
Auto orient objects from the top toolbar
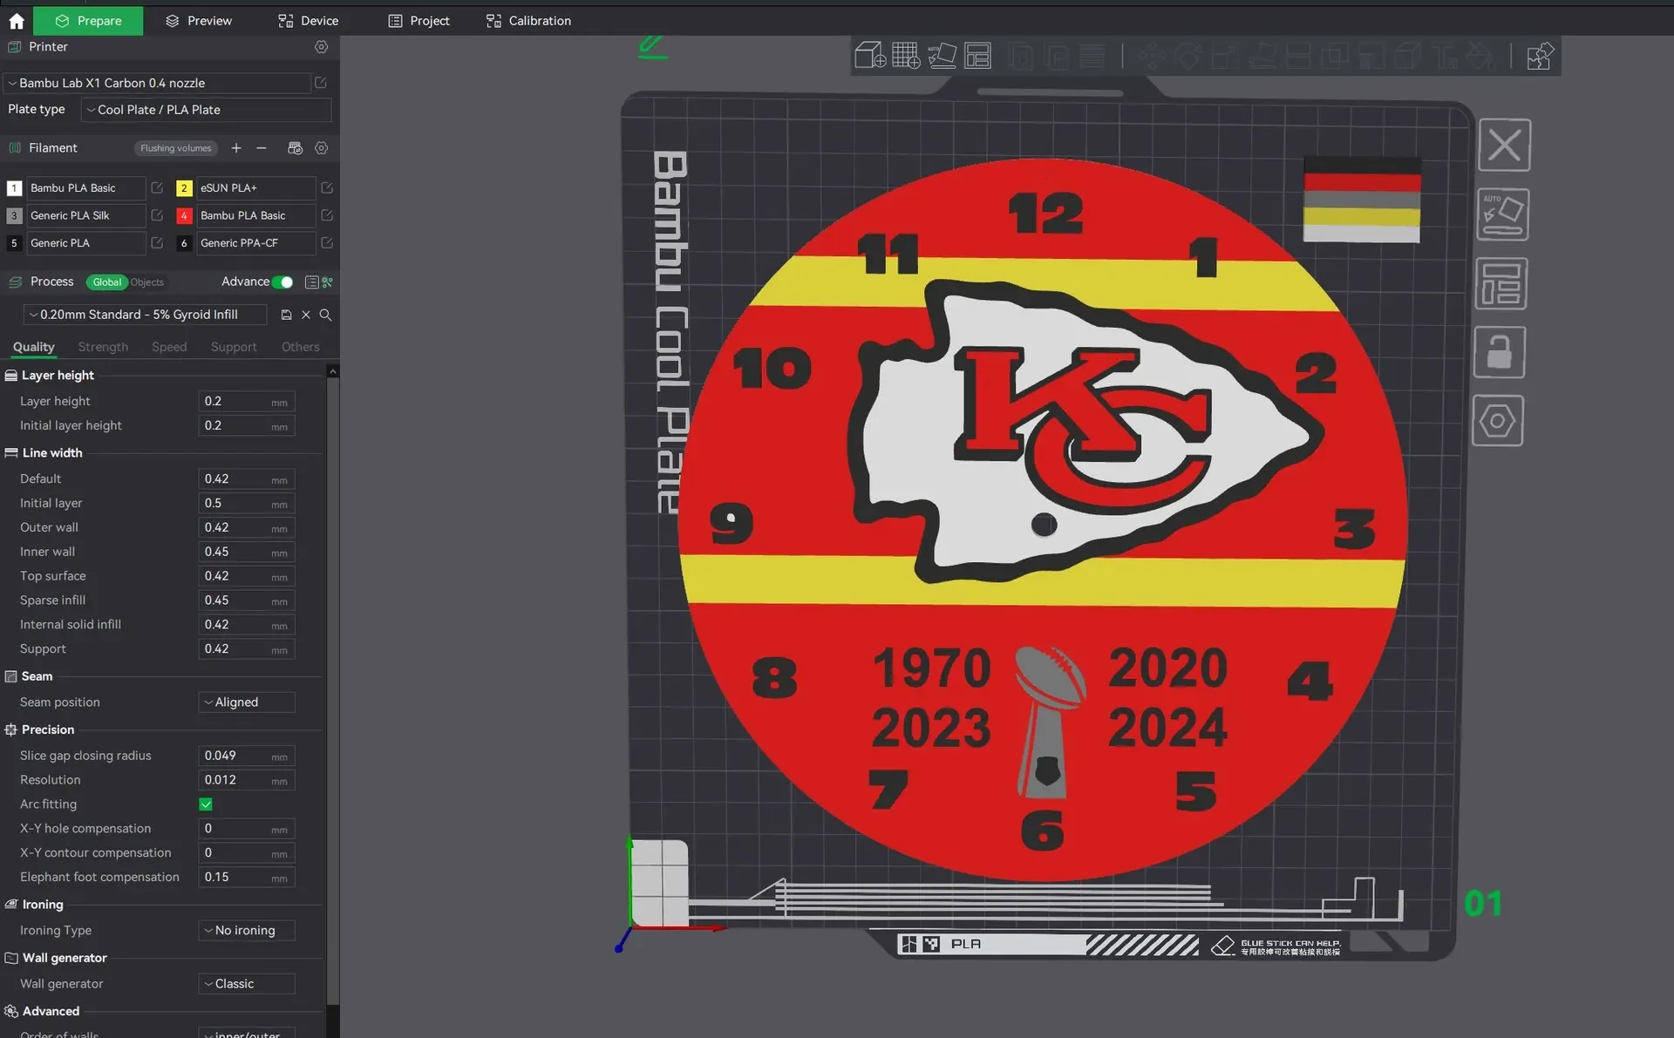click(x=942, y=56)
